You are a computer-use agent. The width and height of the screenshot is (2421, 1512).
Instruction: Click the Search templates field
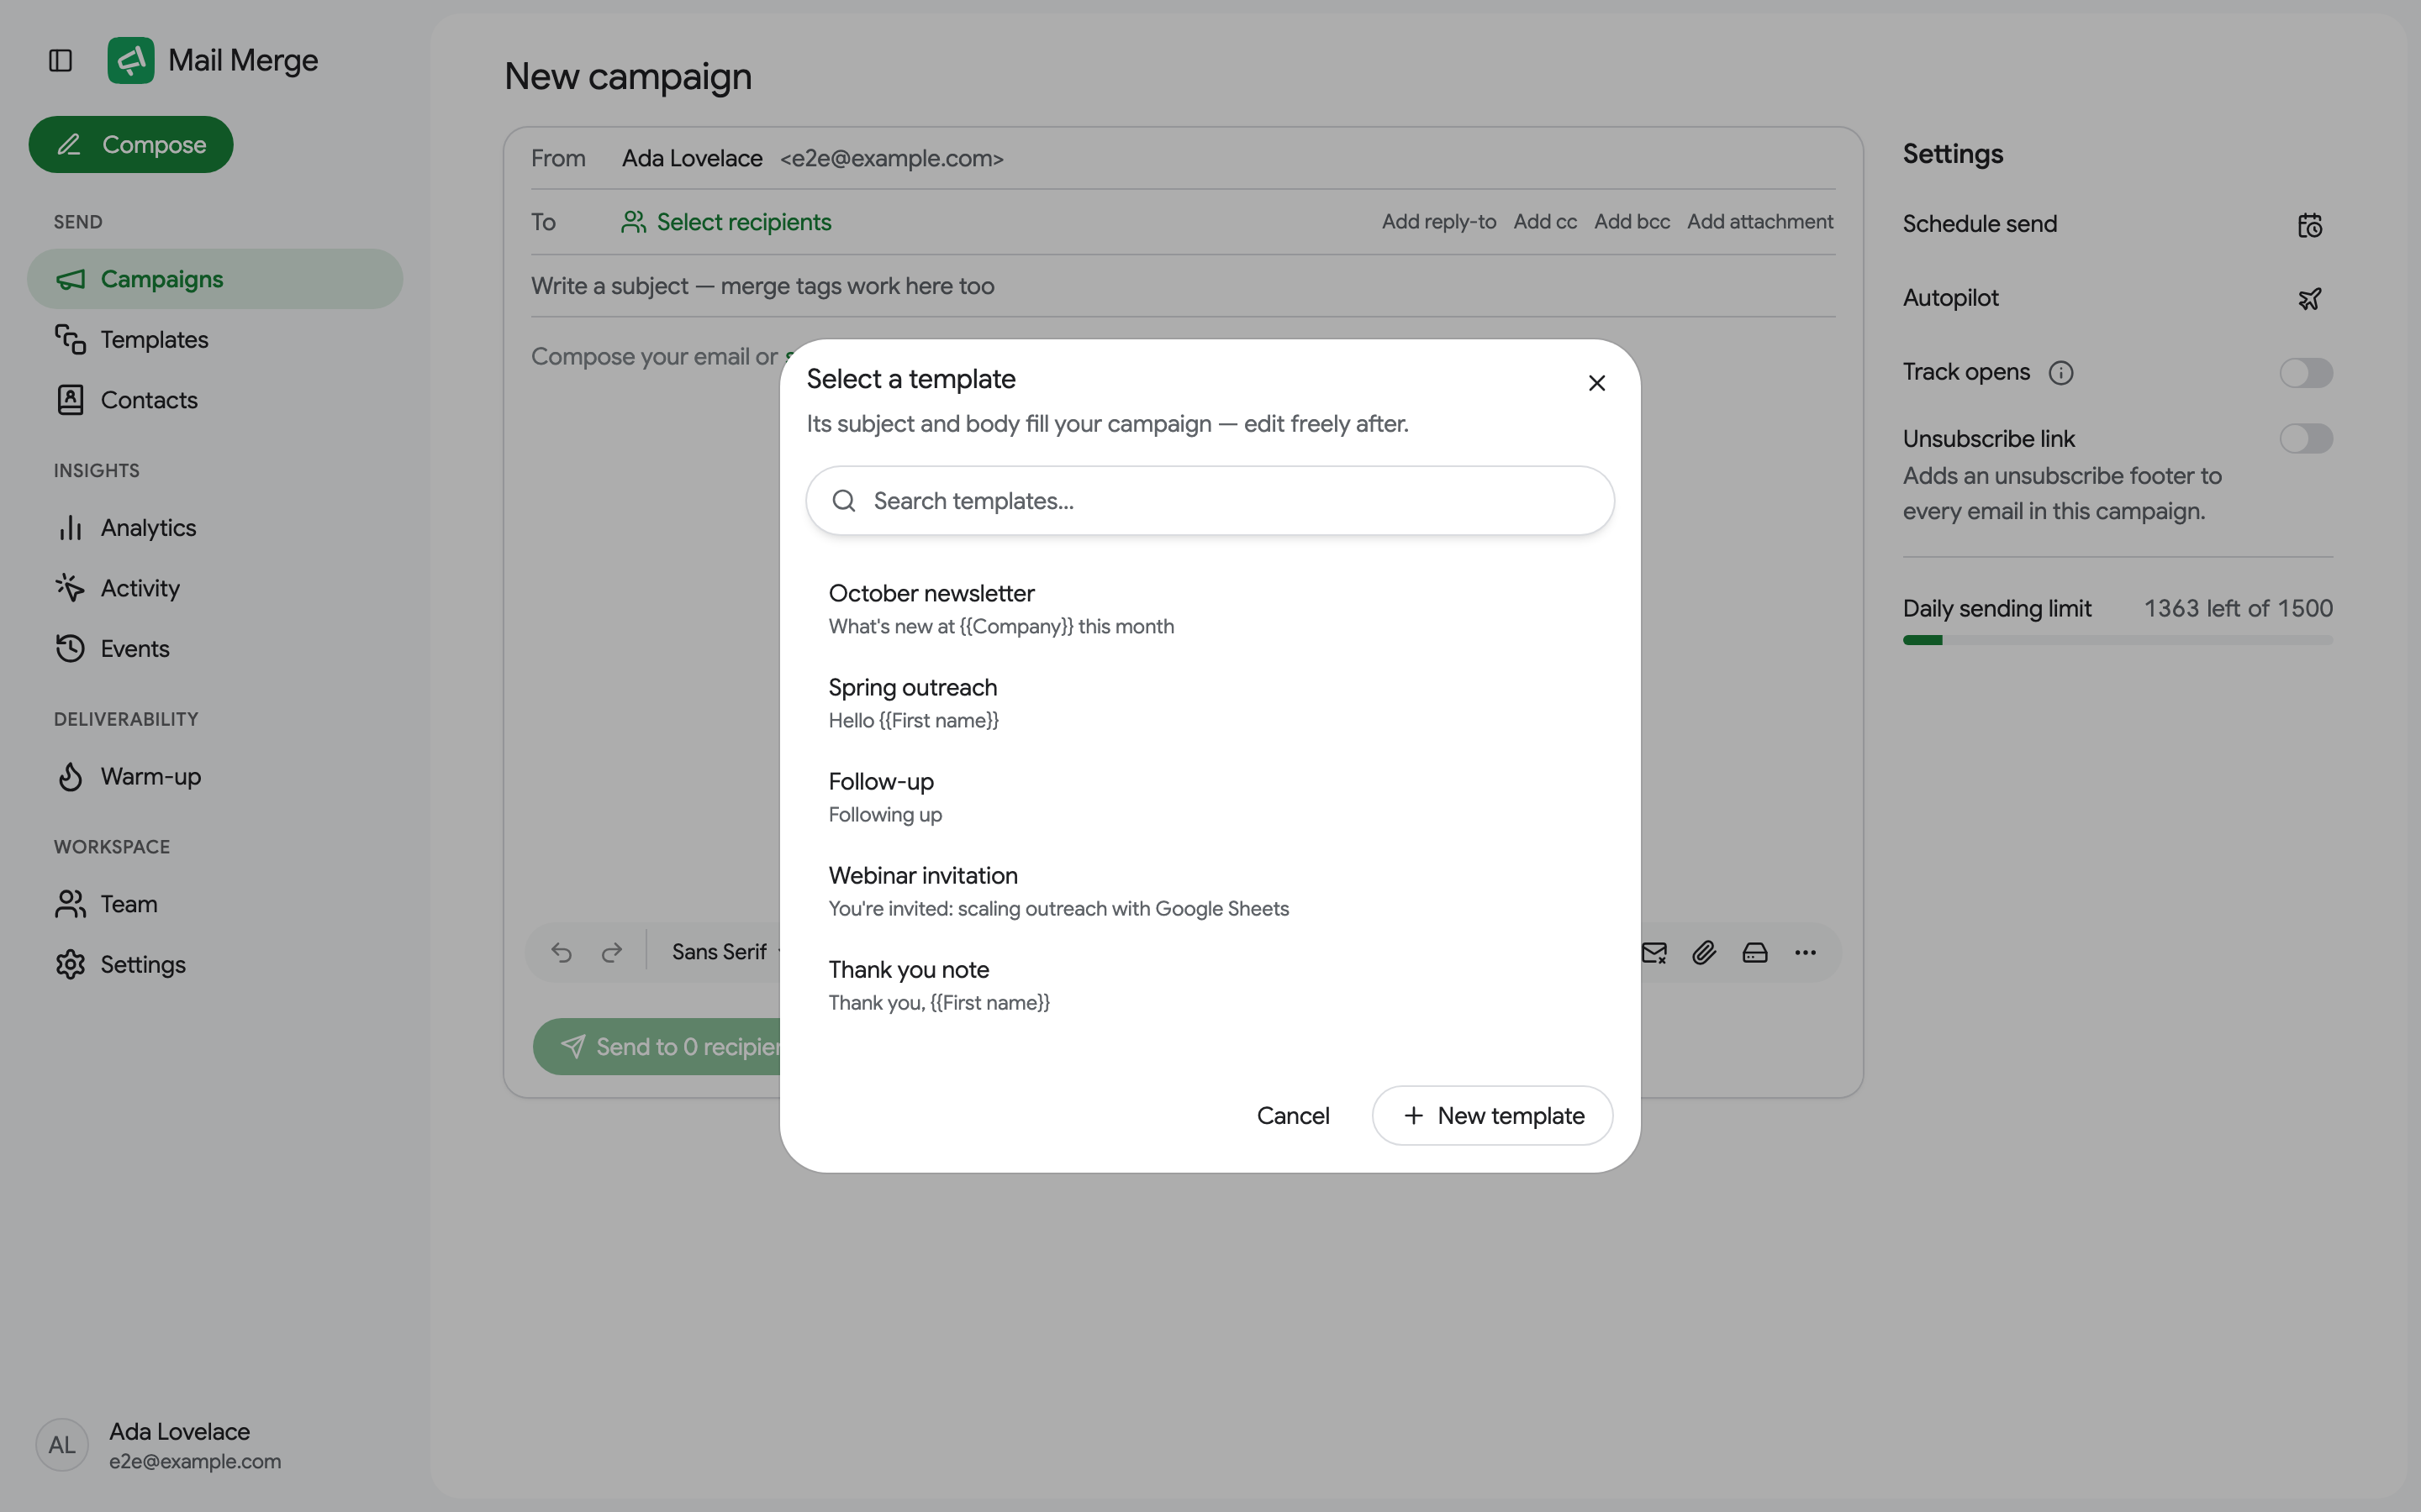click(x=1210, y=501)
